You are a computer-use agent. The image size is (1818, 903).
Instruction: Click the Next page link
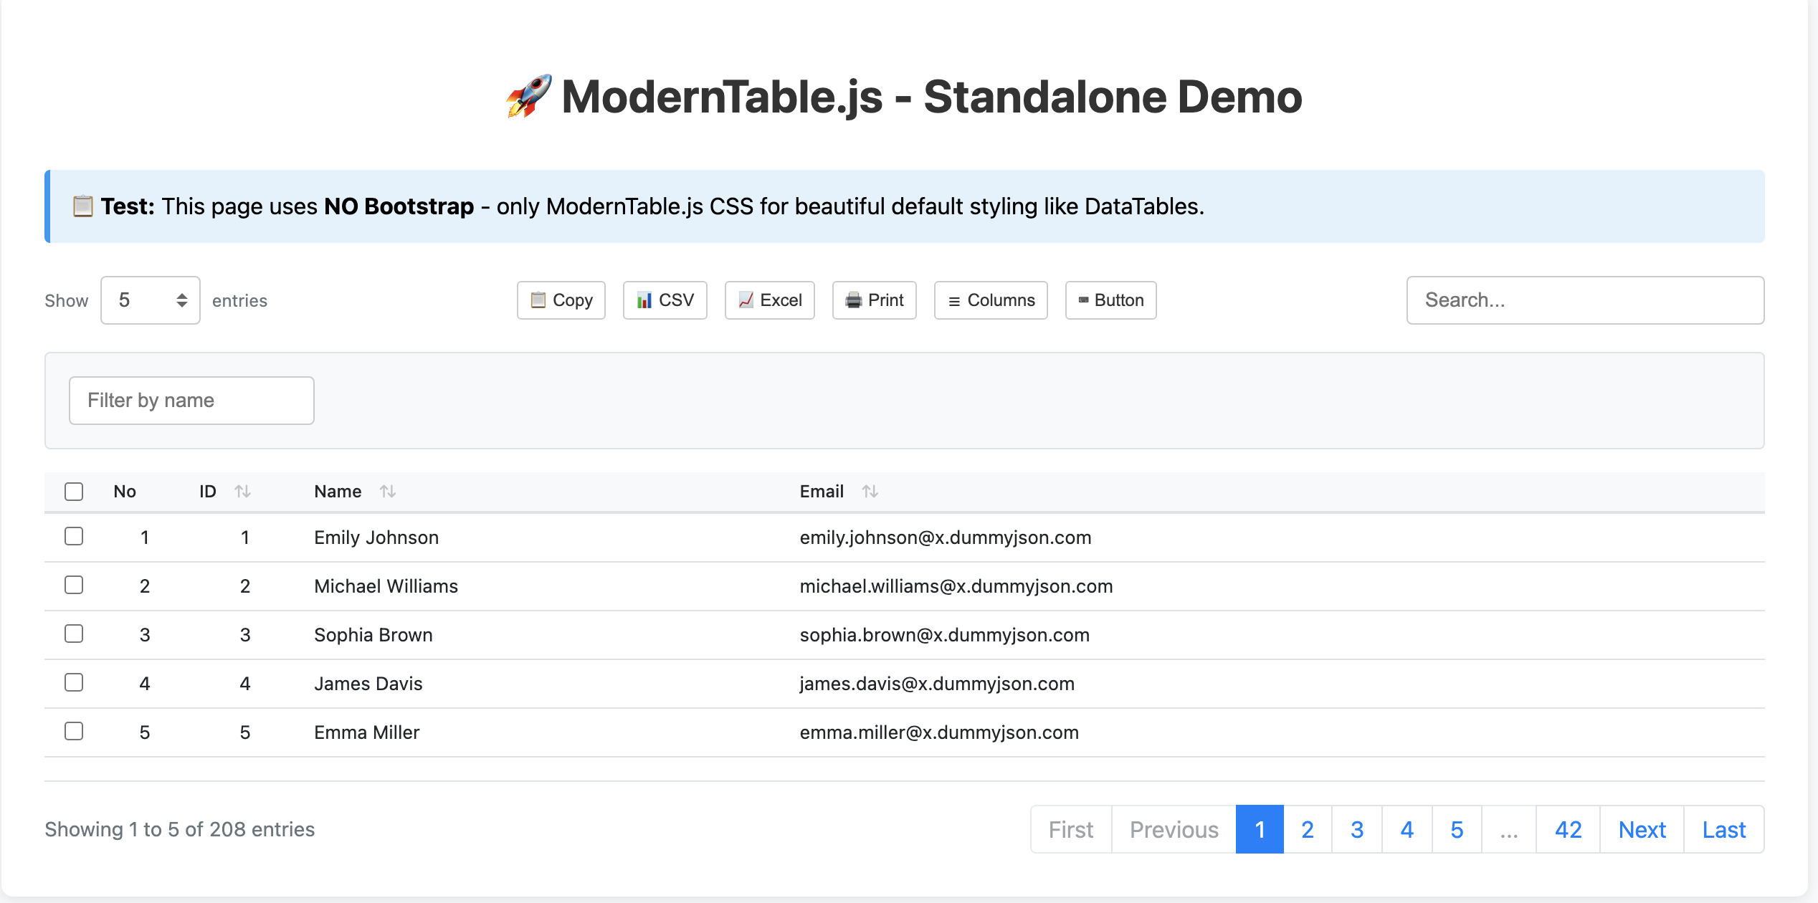(x=1642, y=829)
